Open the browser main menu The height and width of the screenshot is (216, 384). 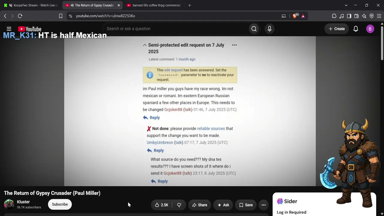tap(379, 16)
